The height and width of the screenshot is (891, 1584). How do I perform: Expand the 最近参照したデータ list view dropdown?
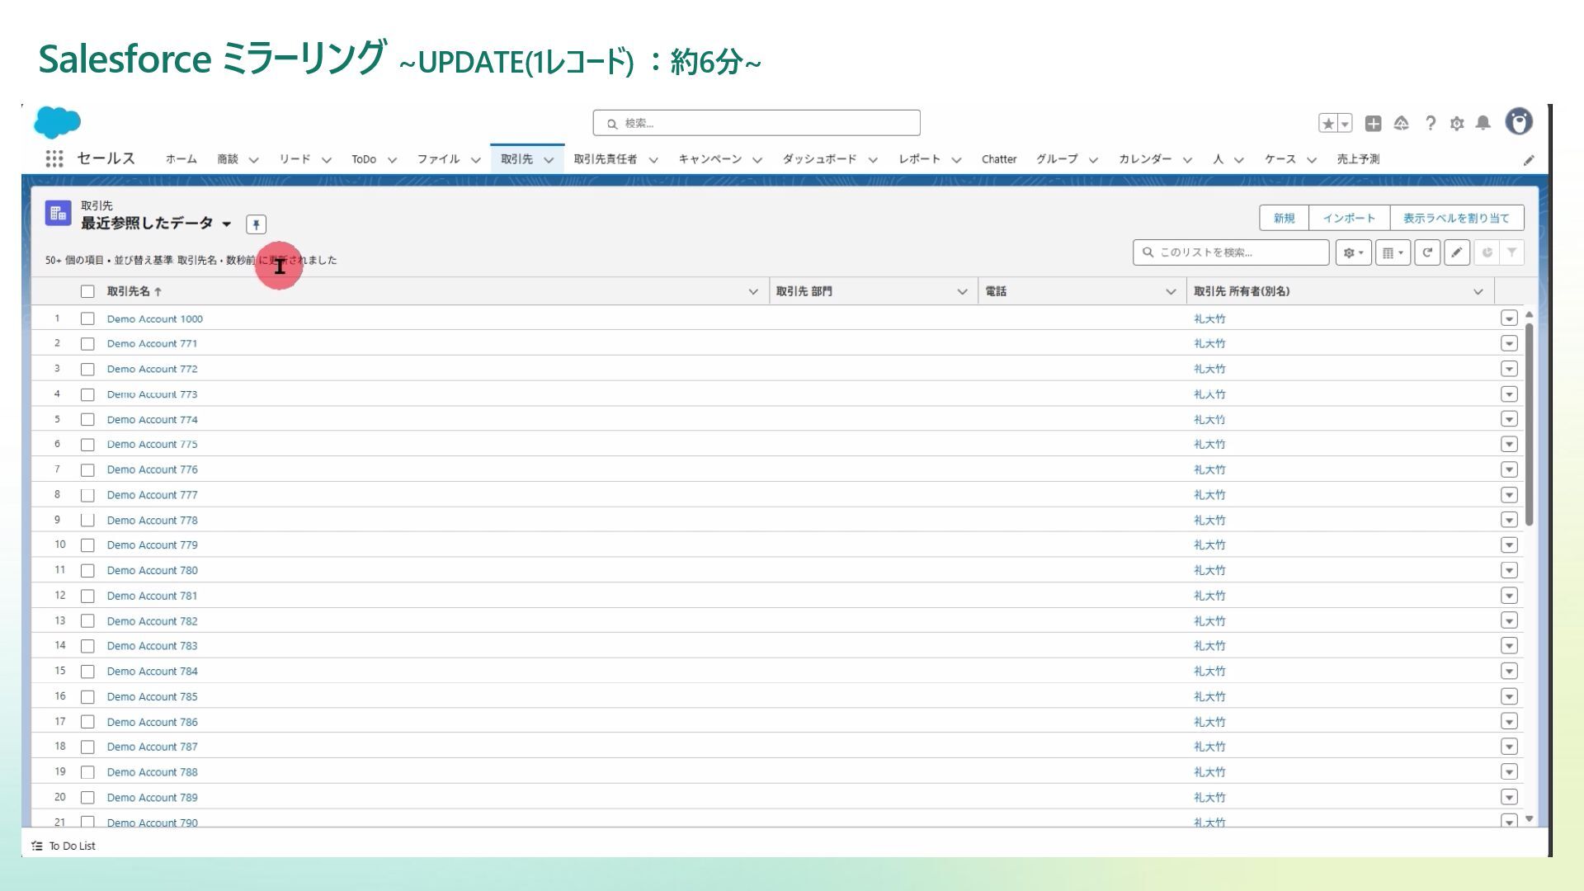pyautogui.click(x=227, y=224)
